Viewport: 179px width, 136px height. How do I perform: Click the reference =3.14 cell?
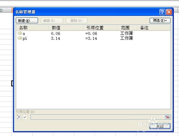pyautogui.click(x=91, y=38)
